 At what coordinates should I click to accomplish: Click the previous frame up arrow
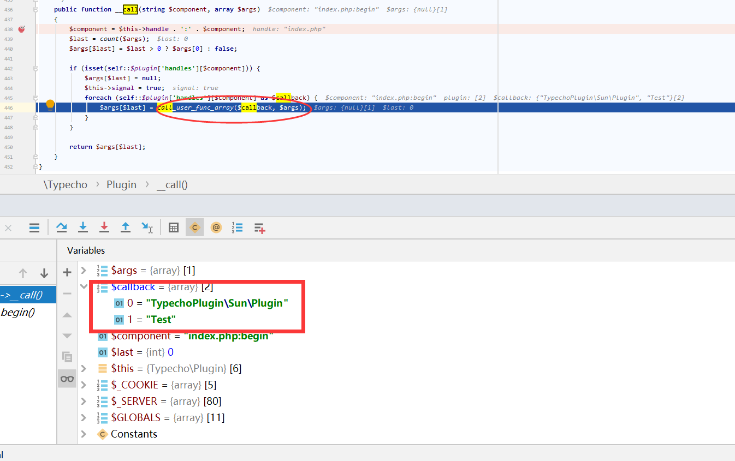(23, 273)
